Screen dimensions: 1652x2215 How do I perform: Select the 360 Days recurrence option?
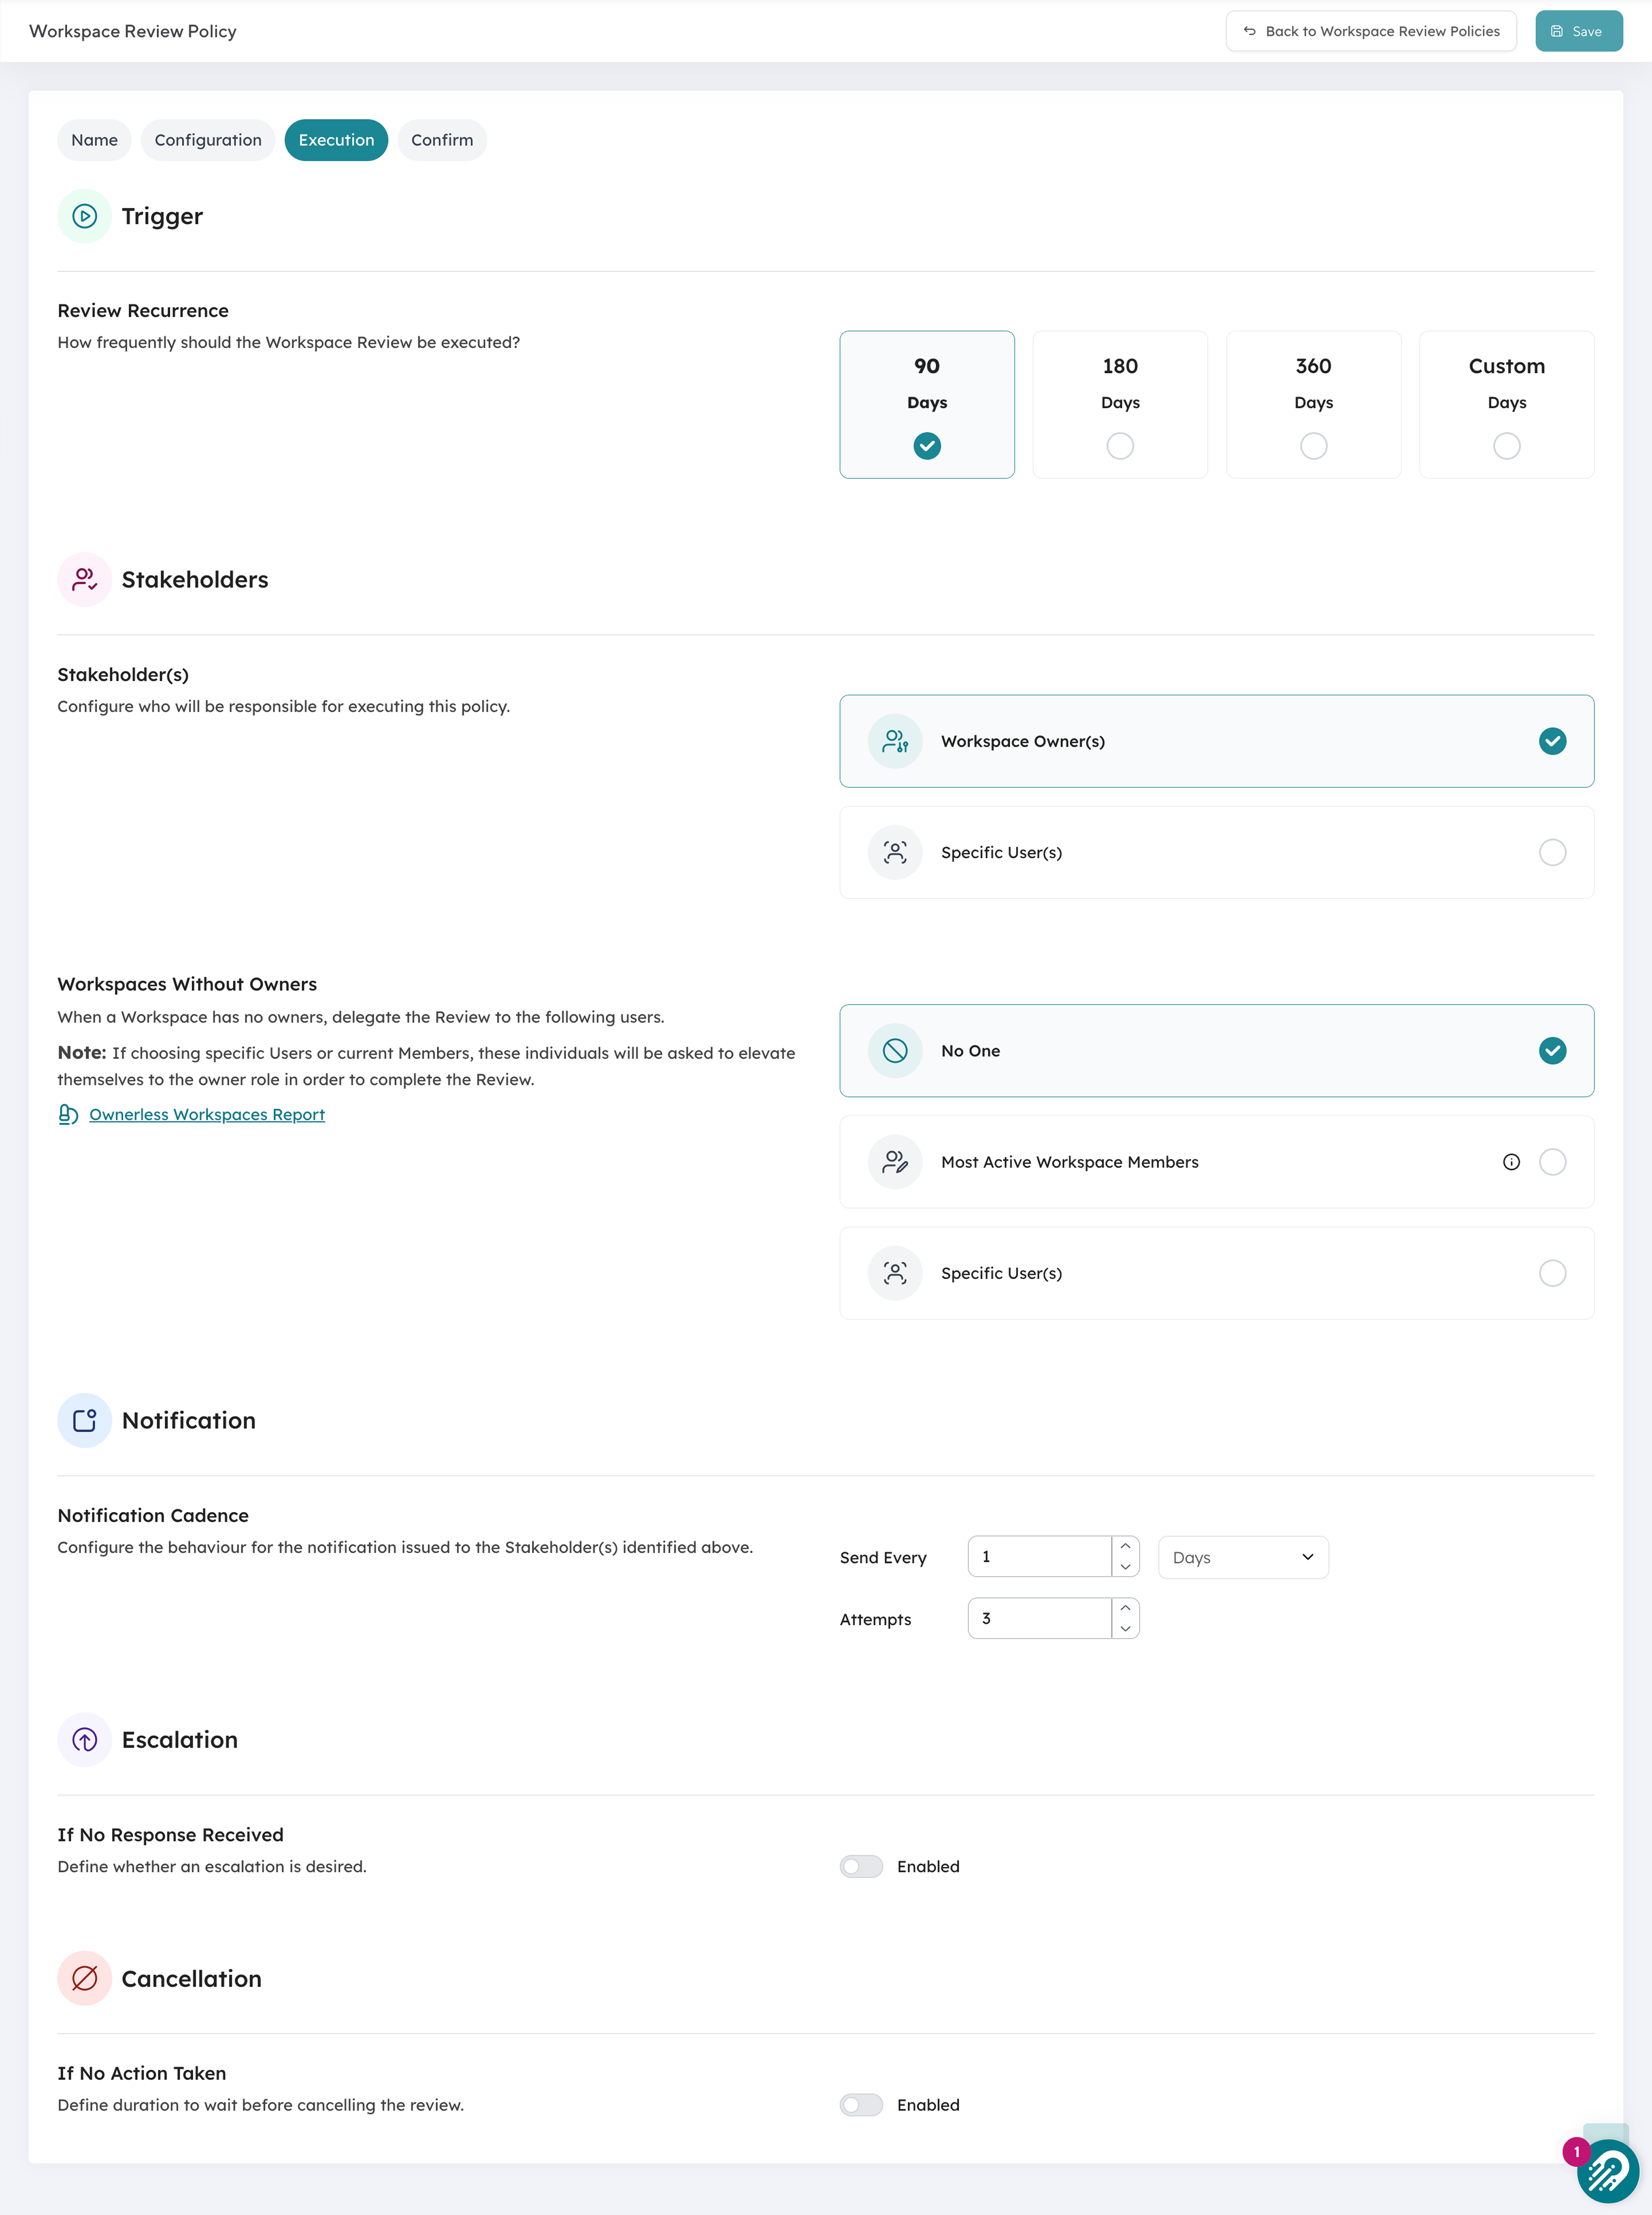coord(1313,405)
